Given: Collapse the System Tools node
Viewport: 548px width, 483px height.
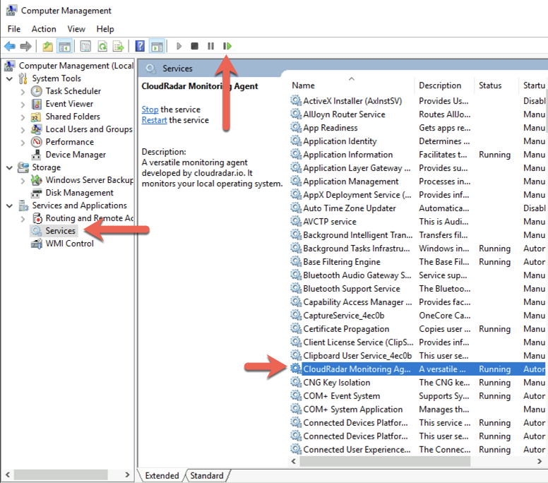Looking at the screenshot, I should (x=10, y=78).
